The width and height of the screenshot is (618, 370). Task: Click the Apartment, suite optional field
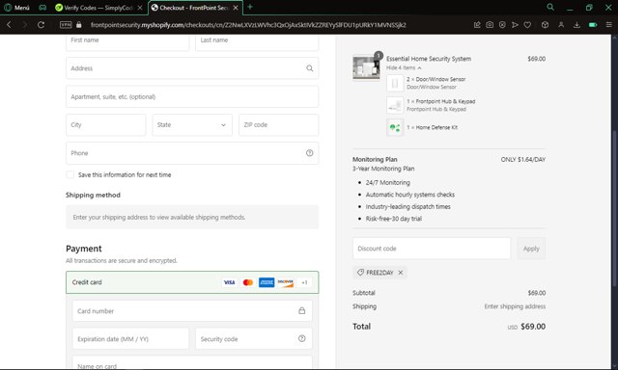pyautogui.click(x=192, y=96)
